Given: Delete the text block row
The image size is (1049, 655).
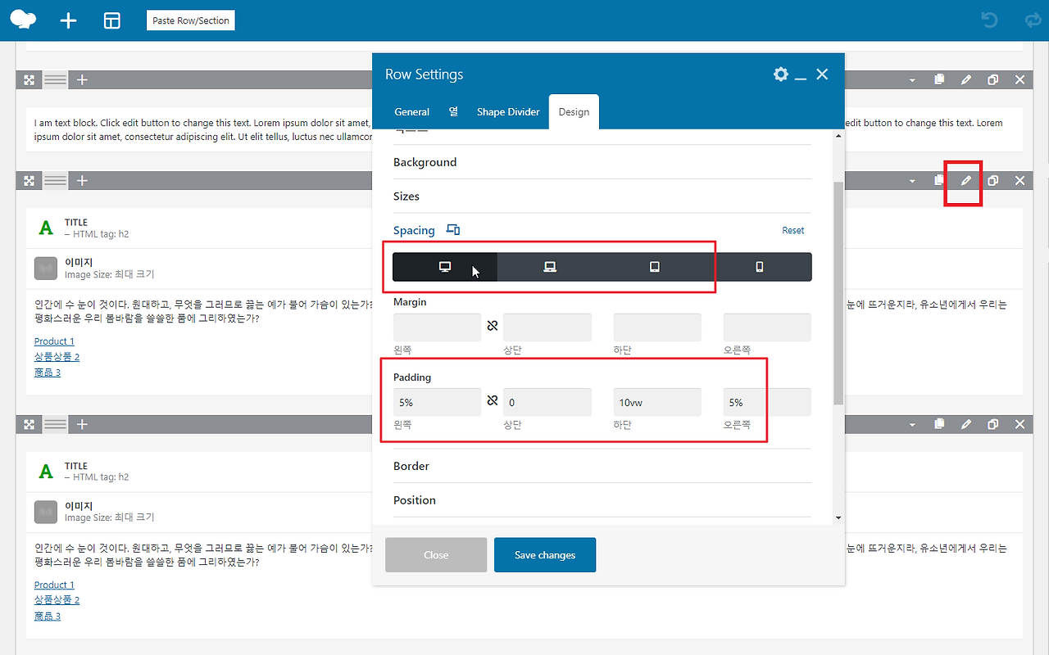Looking at the screenshot, I should tap(1020, 79).
